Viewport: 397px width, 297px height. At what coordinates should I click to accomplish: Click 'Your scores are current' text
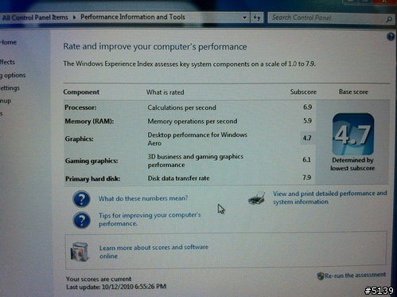tap(99, 279)
